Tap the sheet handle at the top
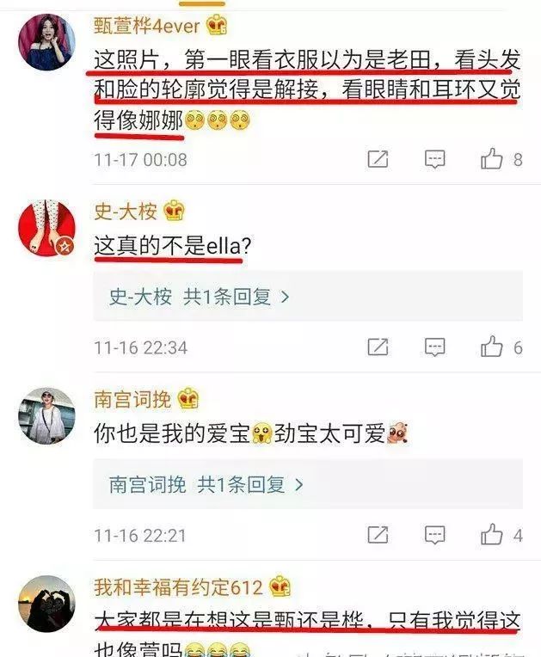The width and height of the screenshot is (541, 657). [202, 3]
